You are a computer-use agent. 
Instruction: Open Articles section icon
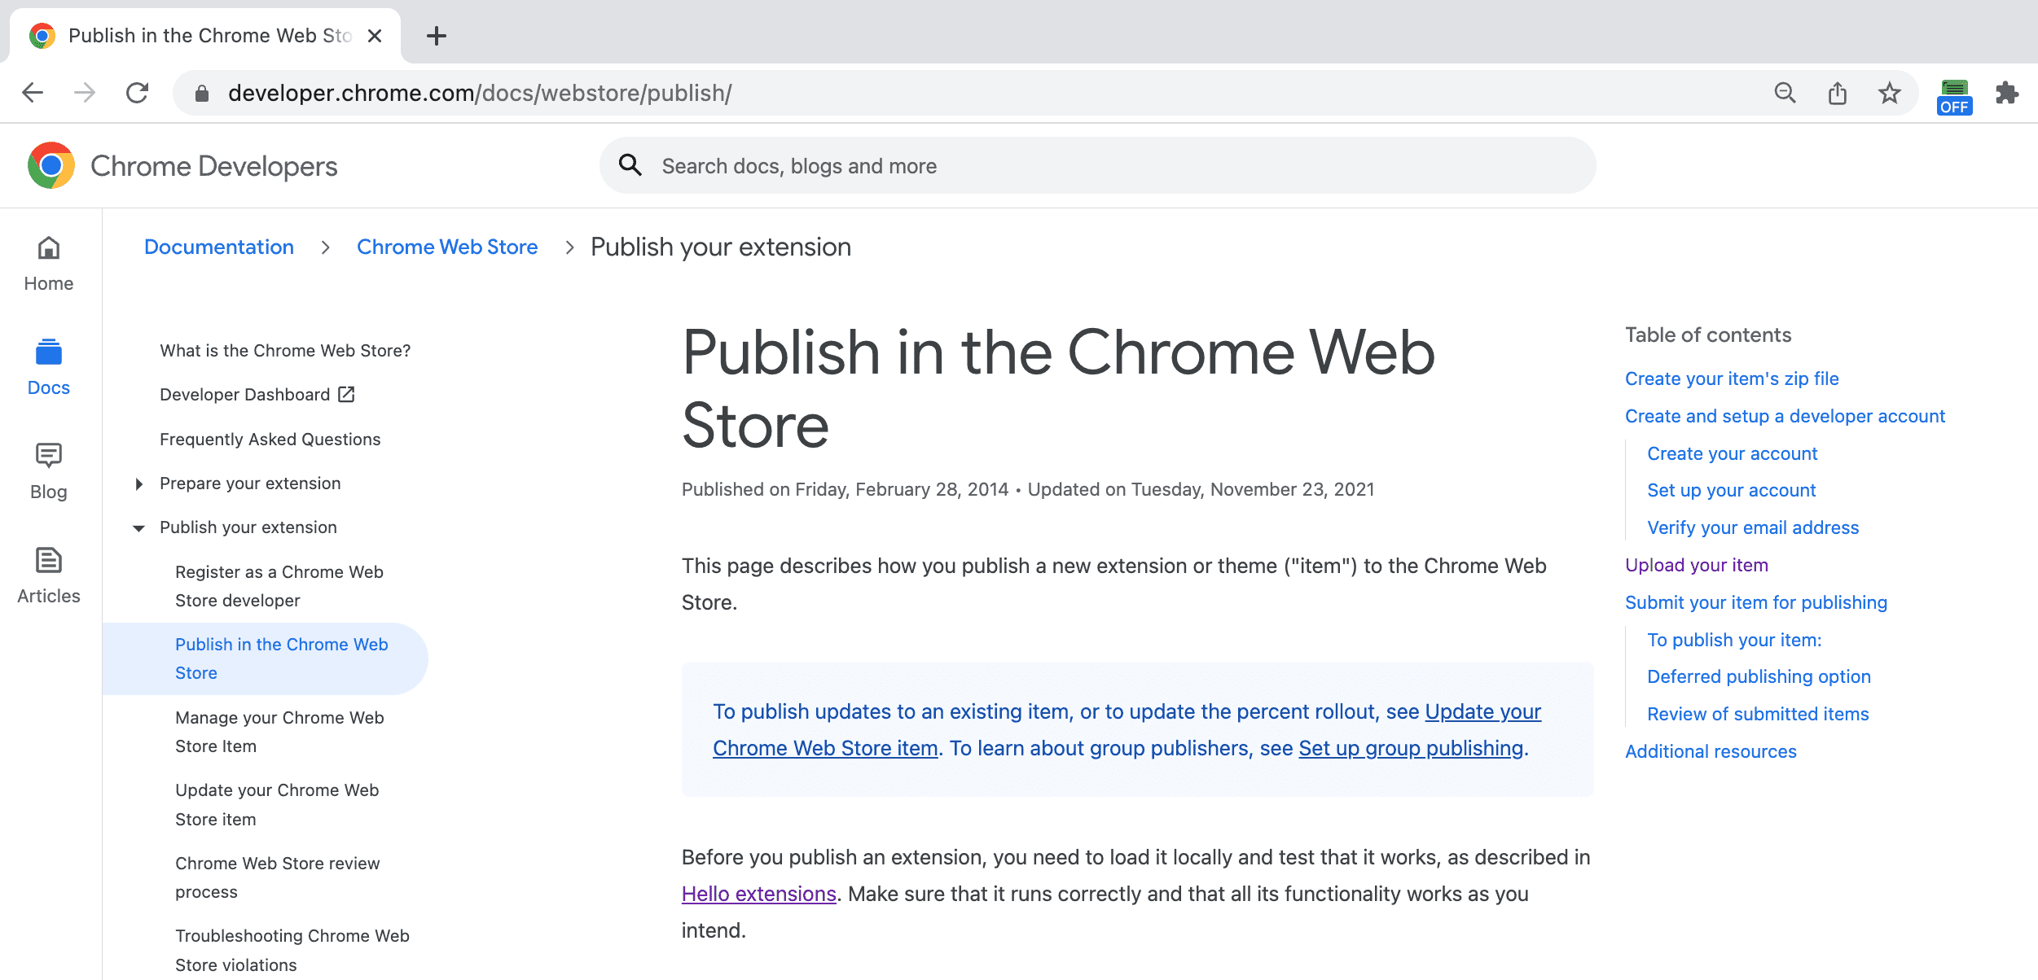(50, 559)
